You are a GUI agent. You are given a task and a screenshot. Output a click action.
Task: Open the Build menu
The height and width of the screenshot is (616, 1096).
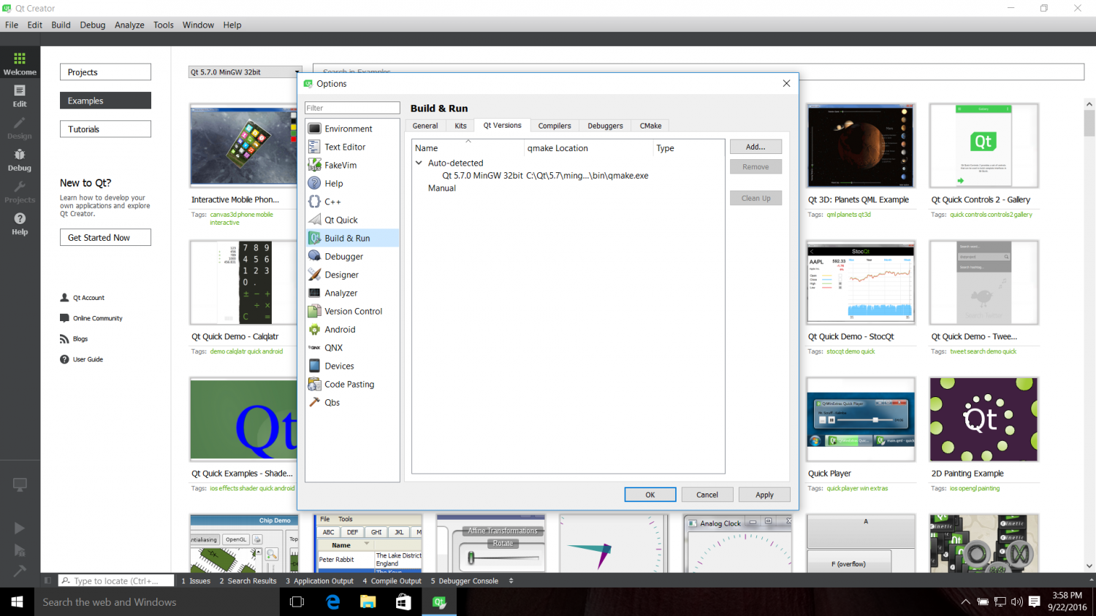(x=61, y=24)
